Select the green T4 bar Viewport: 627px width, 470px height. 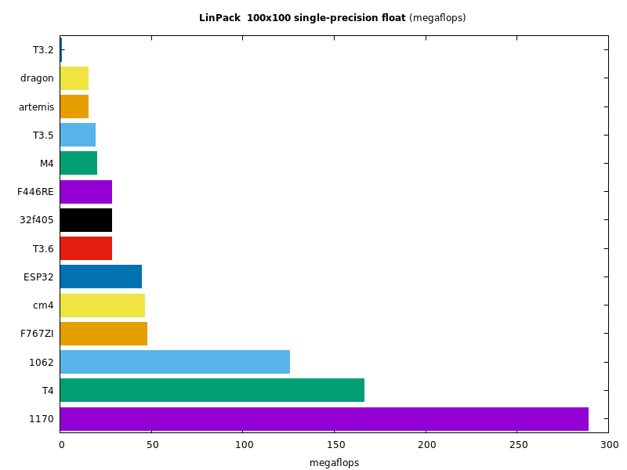click(212, 390)
